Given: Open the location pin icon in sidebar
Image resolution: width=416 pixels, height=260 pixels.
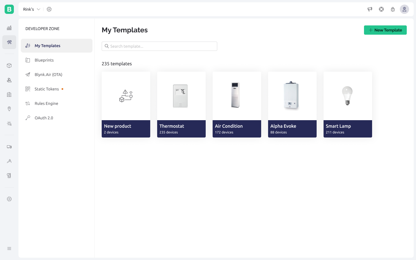Looking at the screenshot, I should tap(9, 109).
